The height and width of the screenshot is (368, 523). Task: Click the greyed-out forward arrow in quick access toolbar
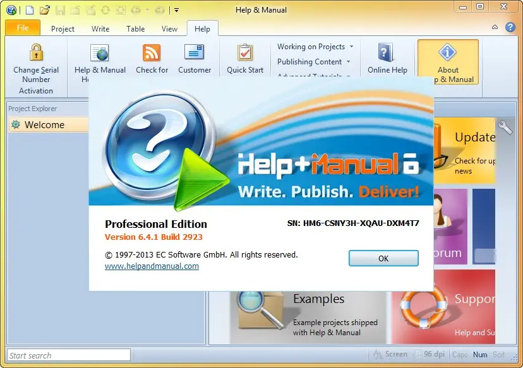click(x=159, y=10)
